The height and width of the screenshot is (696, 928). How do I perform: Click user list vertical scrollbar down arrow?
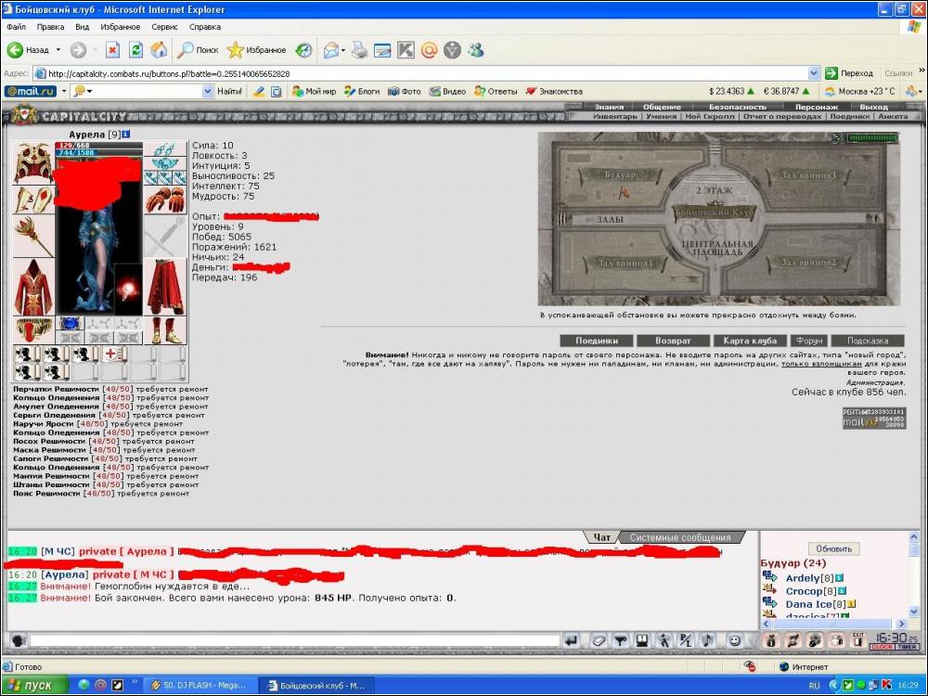click(913, 612)
